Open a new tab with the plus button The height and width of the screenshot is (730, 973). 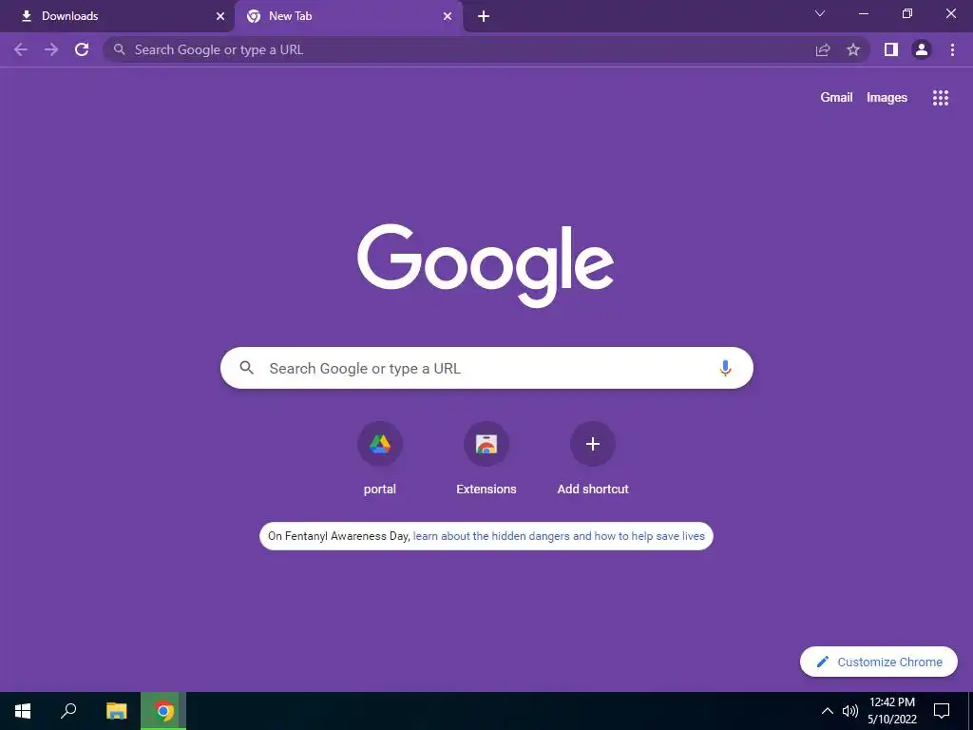coord(484,16)
